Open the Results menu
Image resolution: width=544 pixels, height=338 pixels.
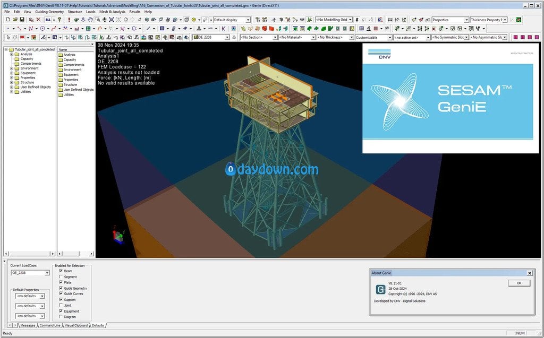pos(134,12)
